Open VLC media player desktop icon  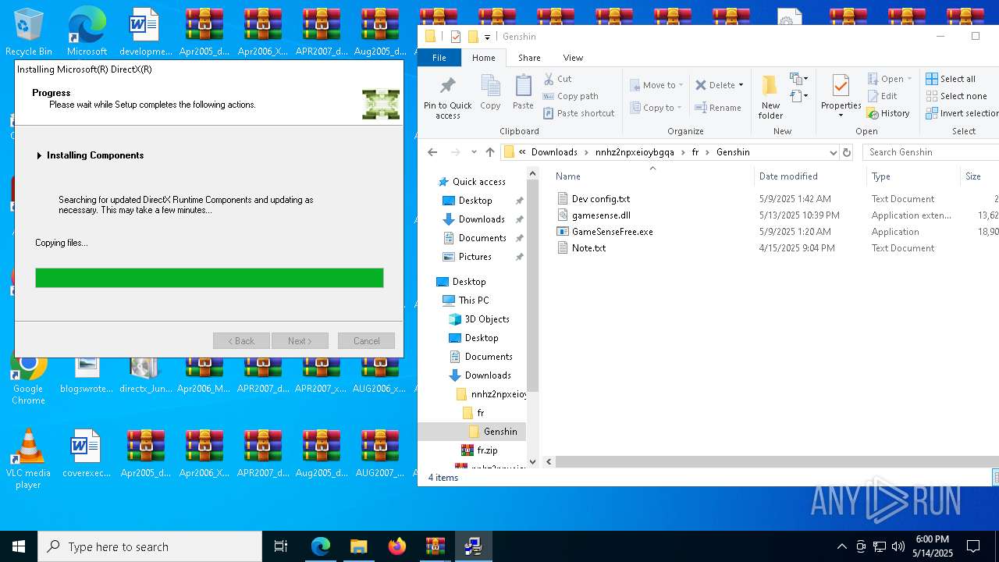point(28,458)
